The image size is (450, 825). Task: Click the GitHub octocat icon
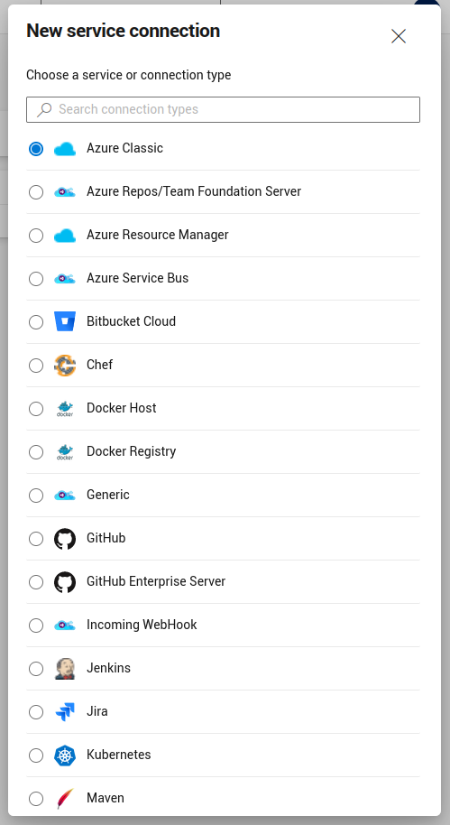tap(65, 539)
